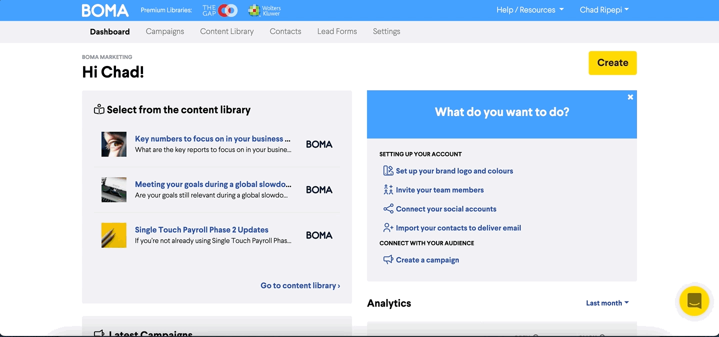Click the content library book icon
719x337 pixels.
pyautogui.click(x=99, y=109)
